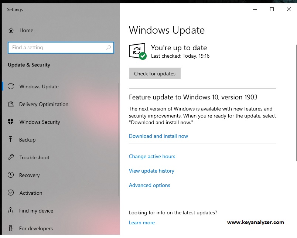Go to Delivery Optimization settings
297x238 pixels.
(44, 104)
